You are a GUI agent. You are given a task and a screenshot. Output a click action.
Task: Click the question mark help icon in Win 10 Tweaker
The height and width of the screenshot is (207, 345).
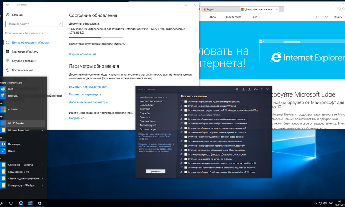pos(262,89)
